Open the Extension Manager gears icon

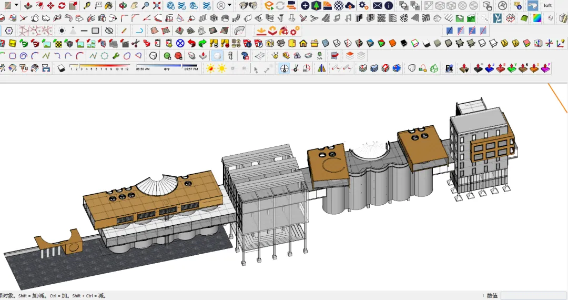tap(363, 5)
